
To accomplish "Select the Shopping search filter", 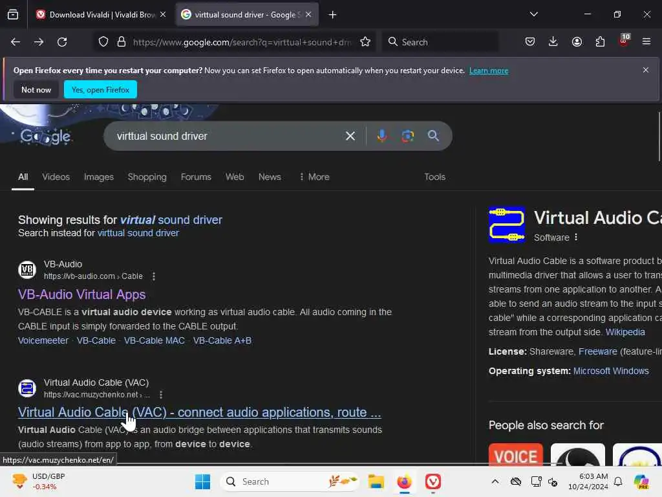I will point(147,177).
